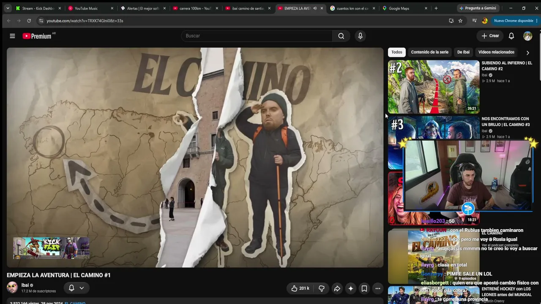The height and width of the screenshot is (304, 541).
Task: Click the Kick Flip end-card thumbnail in video
Action: click(x=51, y=248)
